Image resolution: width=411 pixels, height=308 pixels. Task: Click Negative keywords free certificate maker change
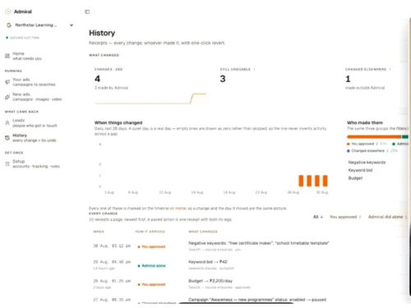pos(259,243)
